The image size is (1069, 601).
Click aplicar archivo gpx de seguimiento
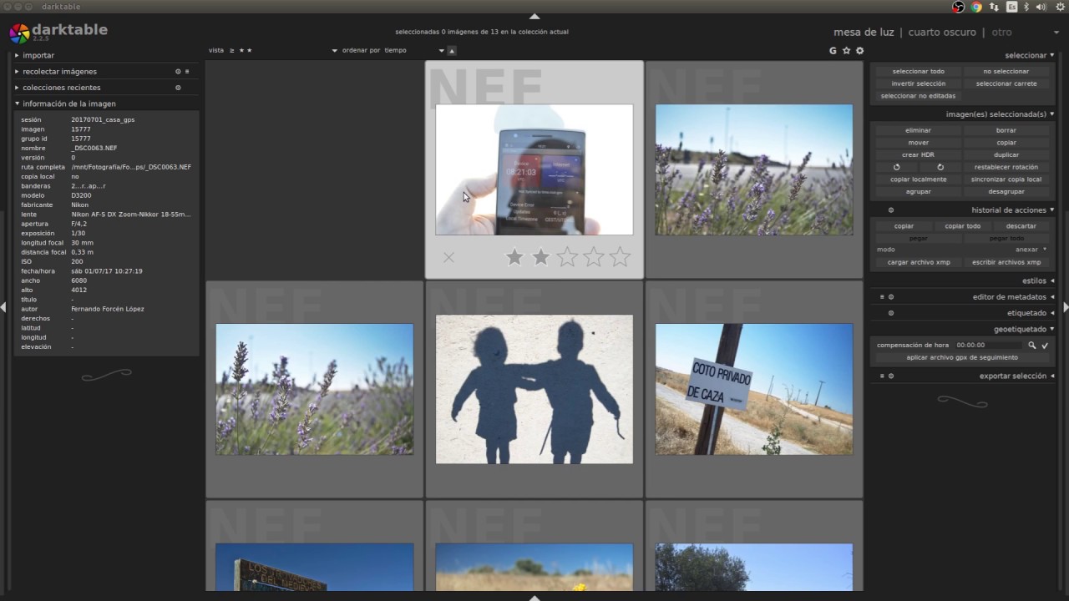(962, 357)
